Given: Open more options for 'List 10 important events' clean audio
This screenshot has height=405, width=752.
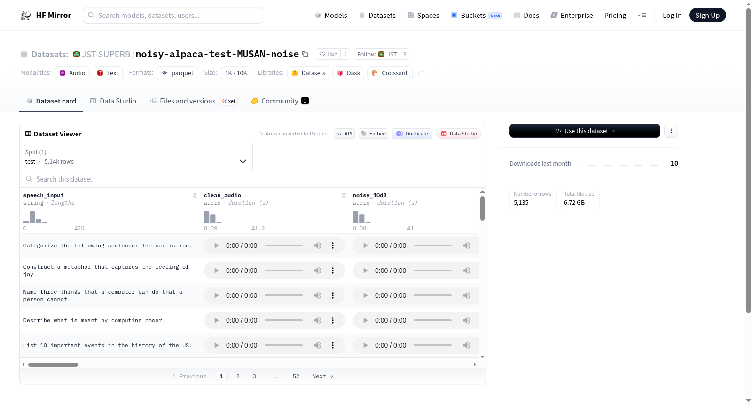Looking at the screenshot, I should tap(333, 345).
